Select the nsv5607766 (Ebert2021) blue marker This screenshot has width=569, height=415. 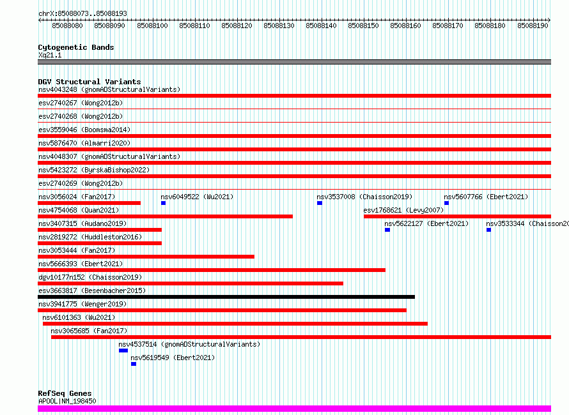point(446,203)
